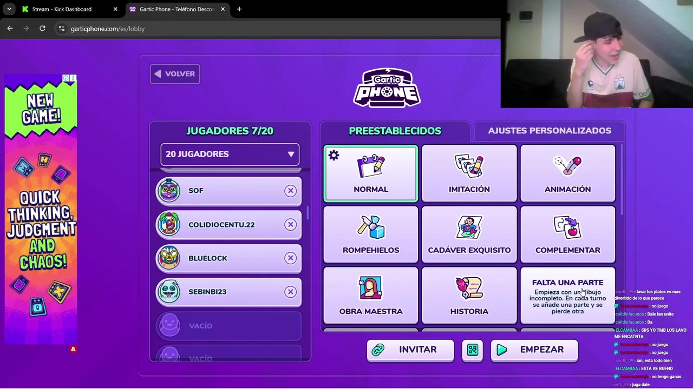Click SOF player avatar

click(x=169, y=190)
